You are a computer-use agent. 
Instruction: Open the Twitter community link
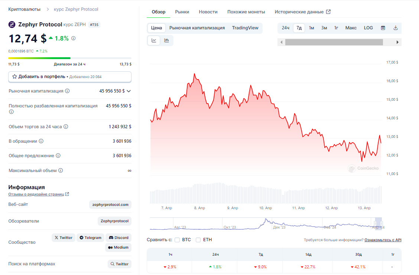click(x=64, y=237)
